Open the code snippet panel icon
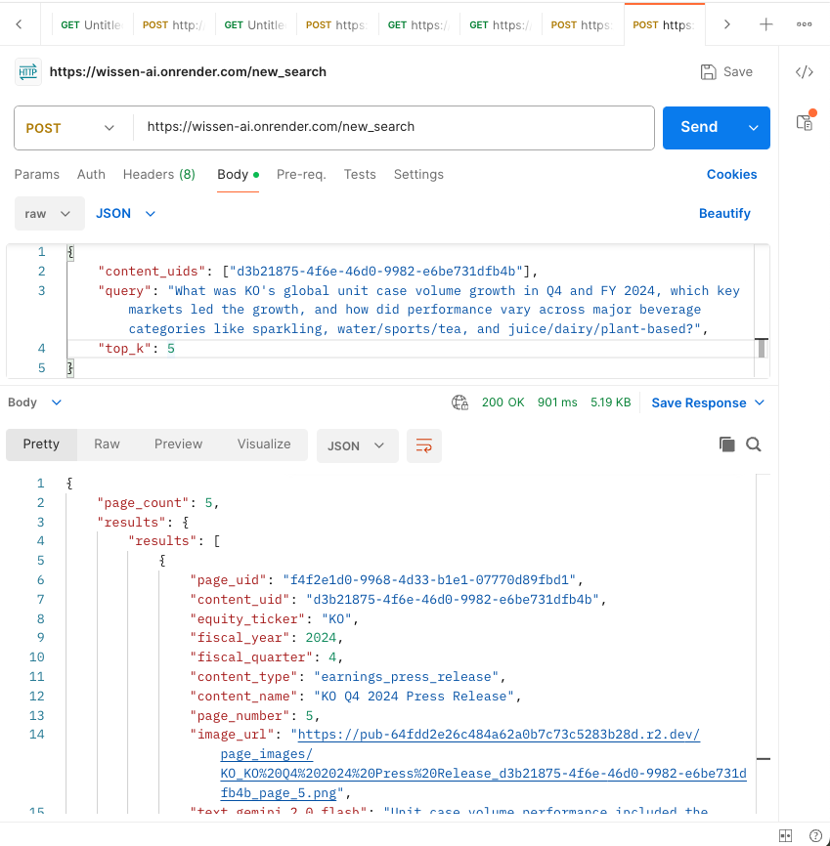 (804, 71)
